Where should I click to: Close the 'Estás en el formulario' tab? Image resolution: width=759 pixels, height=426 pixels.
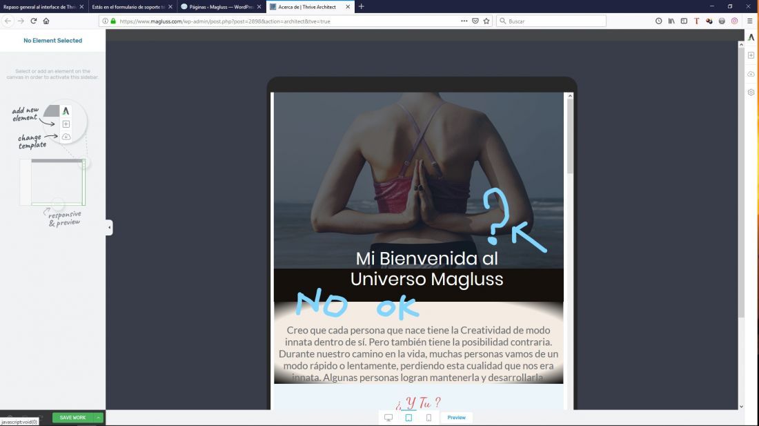click(x=170, y=7)
